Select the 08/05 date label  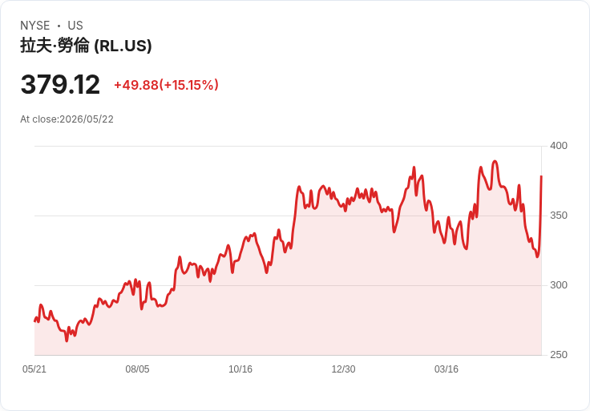point(137,369)
